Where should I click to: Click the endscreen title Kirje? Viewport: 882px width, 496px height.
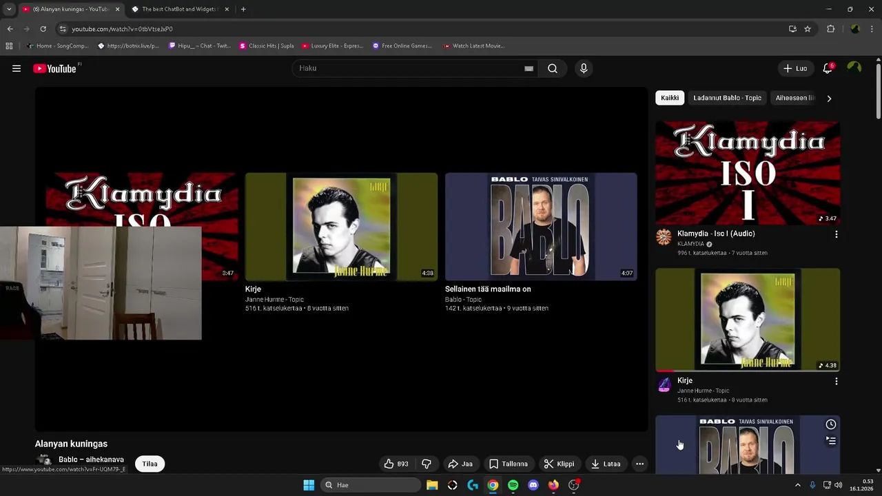(253, 289)
